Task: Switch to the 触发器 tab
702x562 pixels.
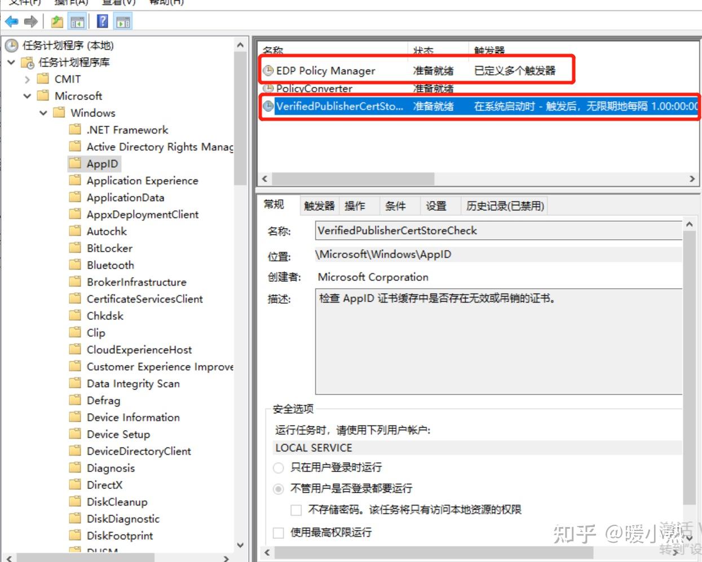Action: point(319,205)
